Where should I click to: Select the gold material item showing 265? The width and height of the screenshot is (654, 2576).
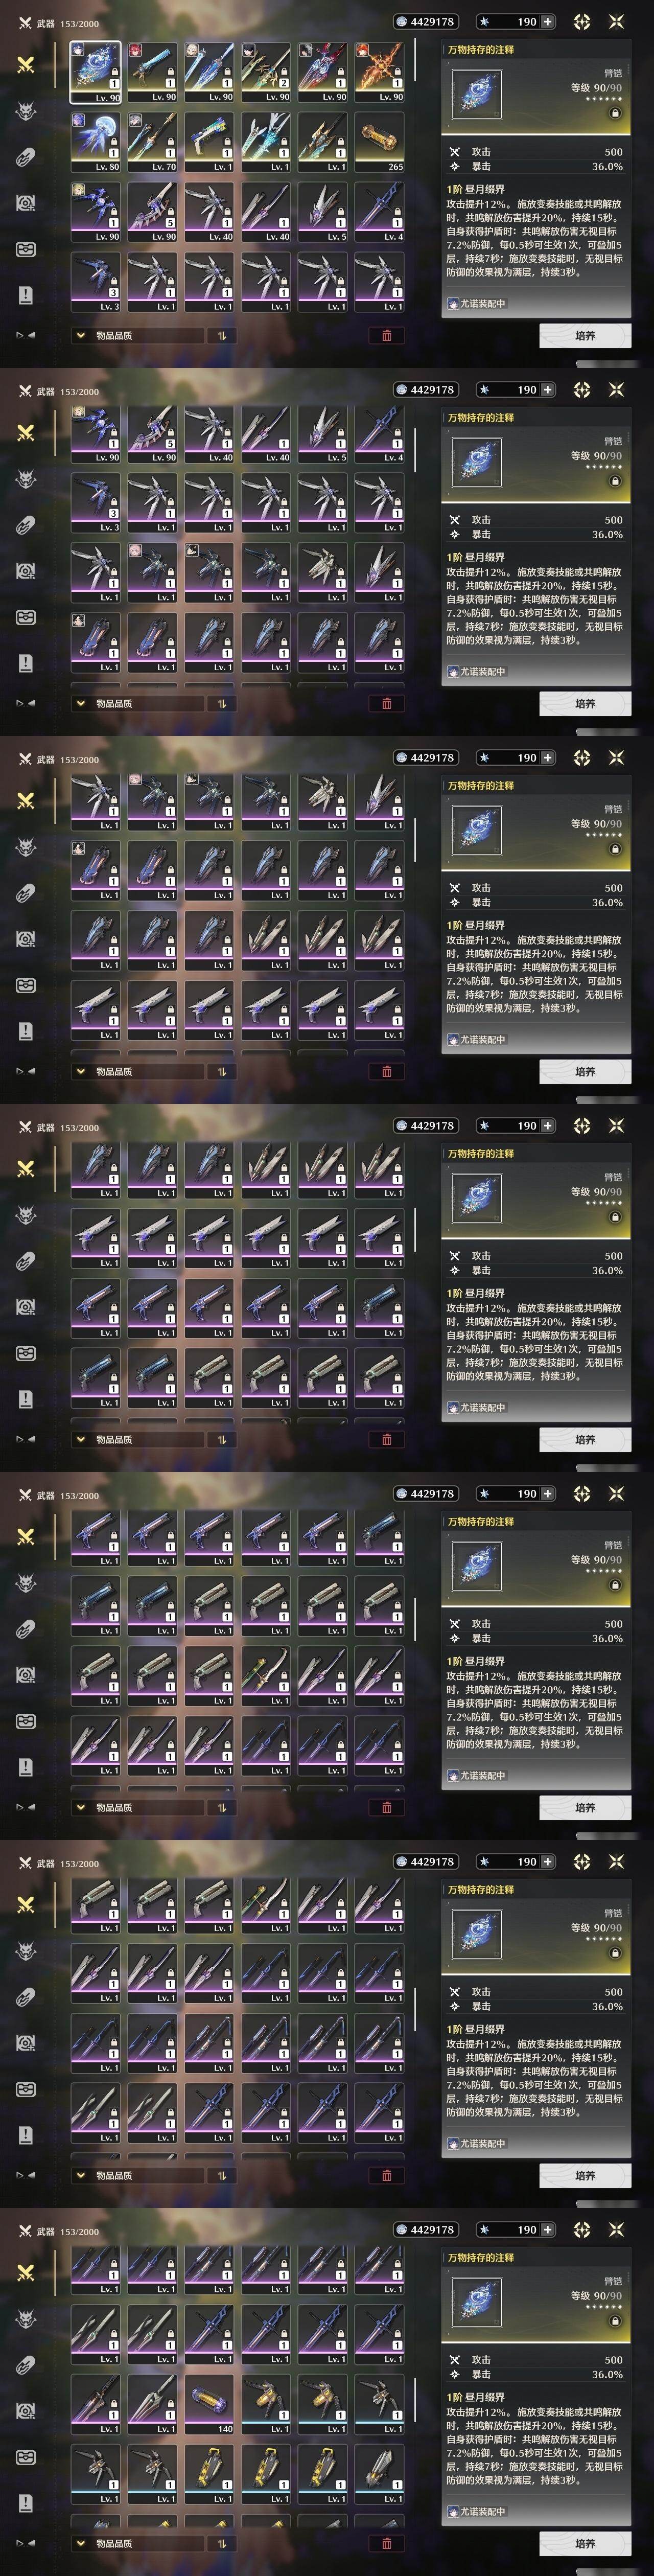tap(379, 142)
